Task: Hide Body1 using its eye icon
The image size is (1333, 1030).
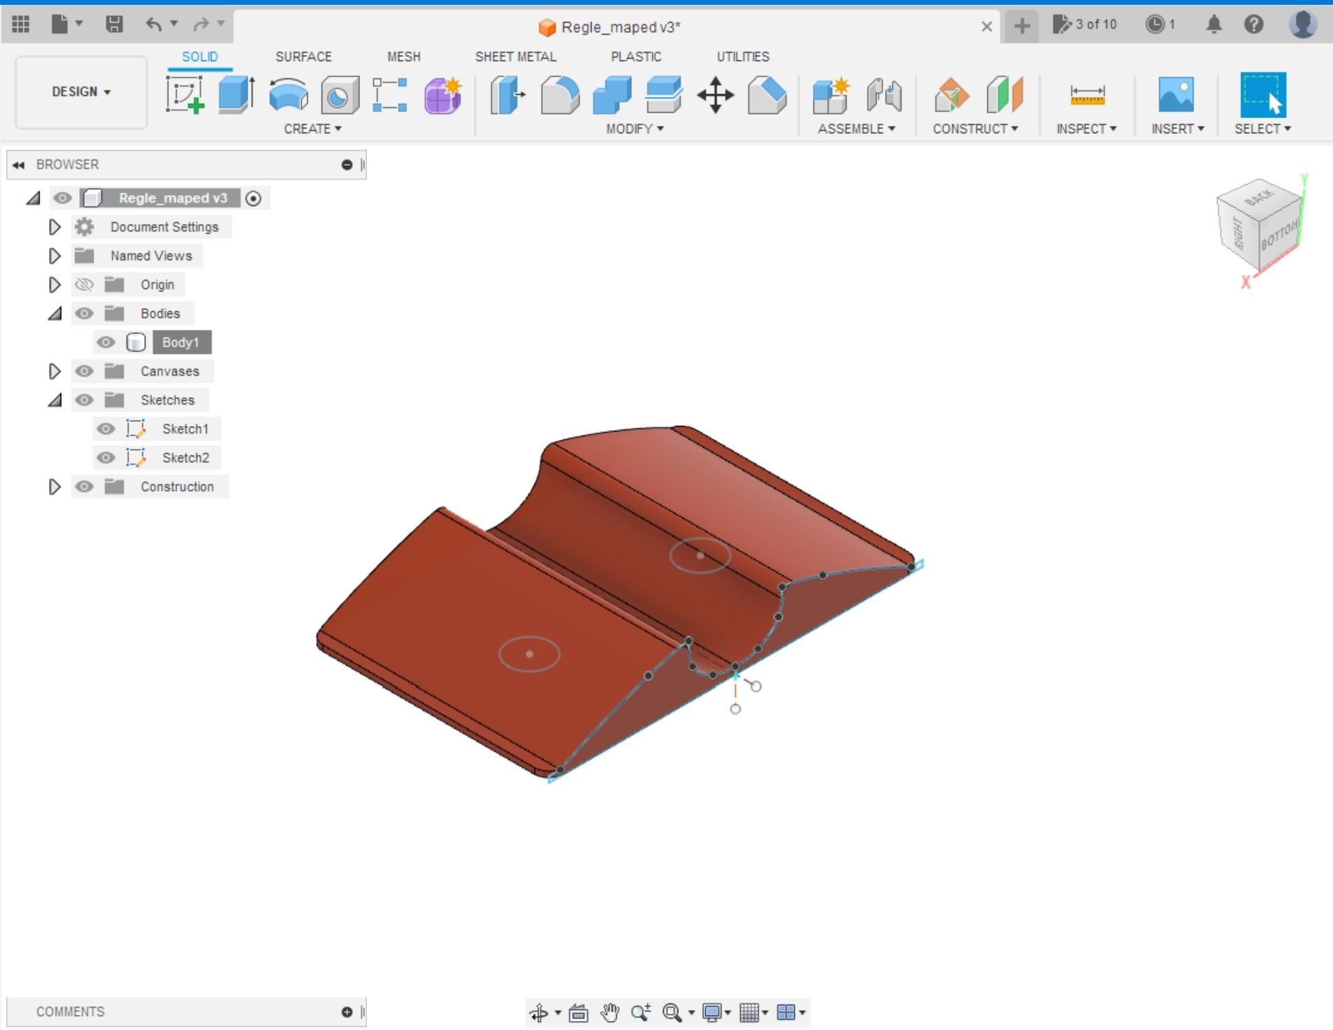Action: pyautogui.click(x=106, y=342)
